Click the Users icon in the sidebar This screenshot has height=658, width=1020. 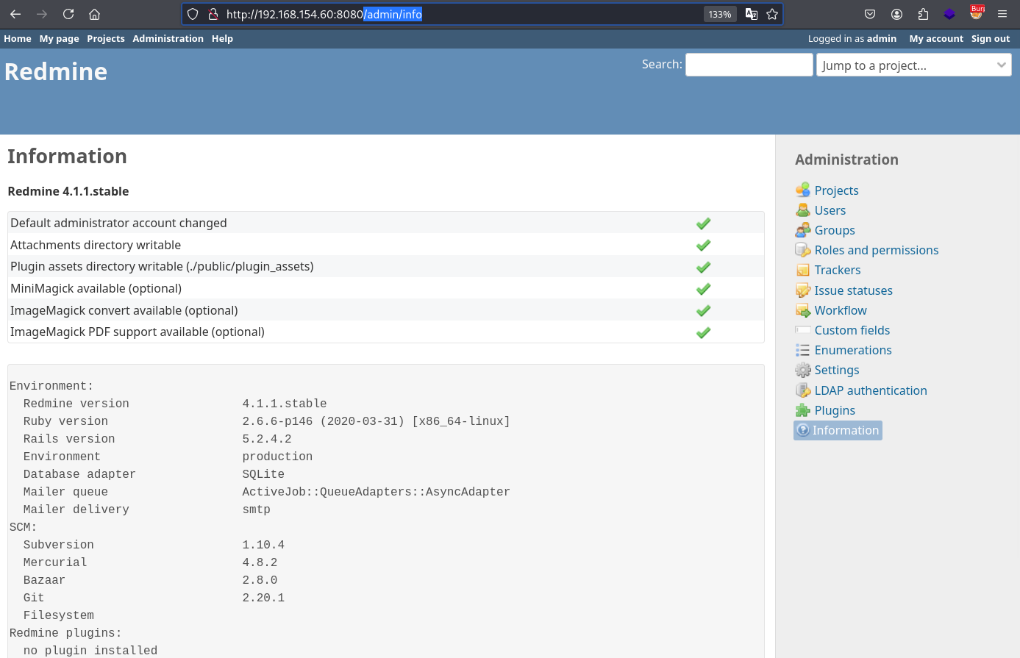pyautogui.click(x=803, y=210)
